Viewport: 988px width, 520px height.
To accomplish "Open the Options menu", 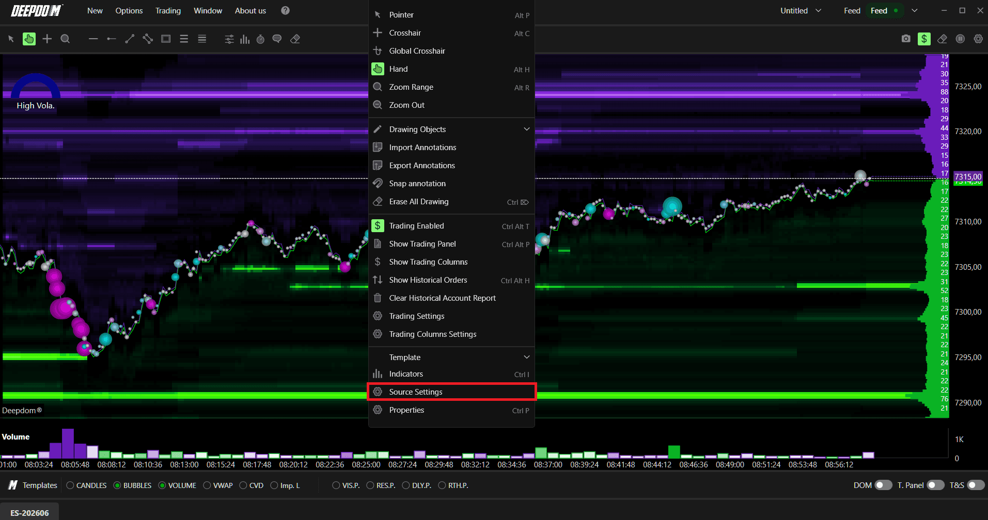I will pos(129,10).
